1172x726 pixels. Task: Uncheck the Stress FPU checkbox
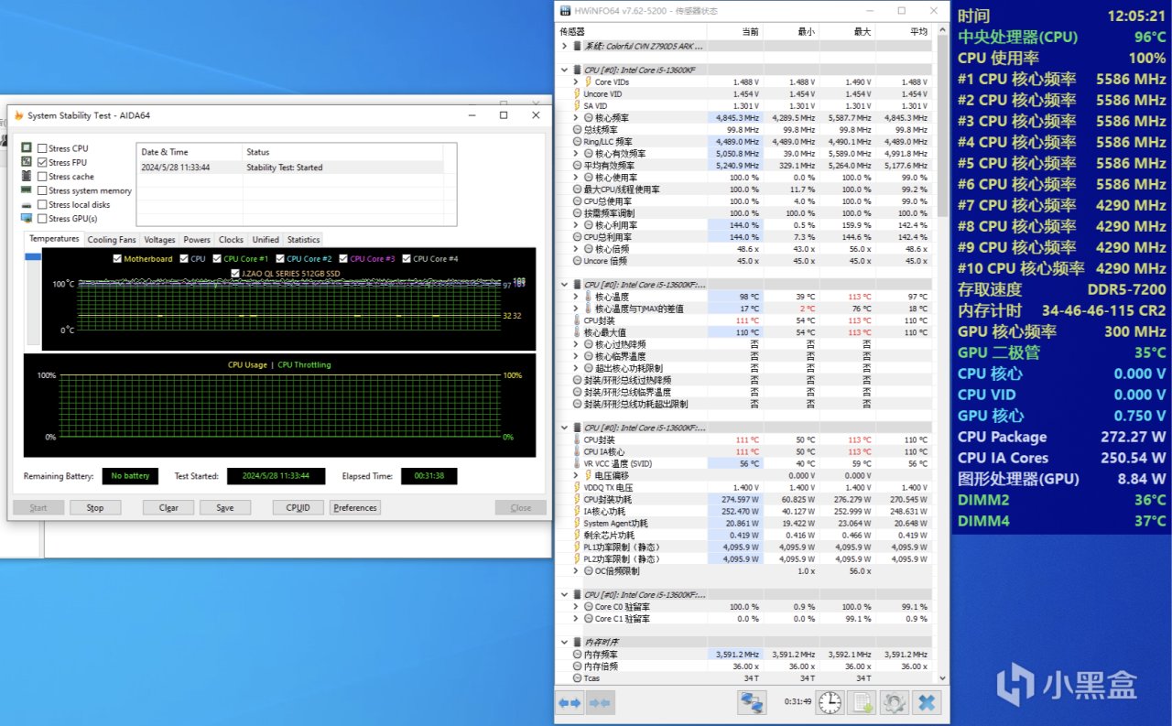click(42, 162)
